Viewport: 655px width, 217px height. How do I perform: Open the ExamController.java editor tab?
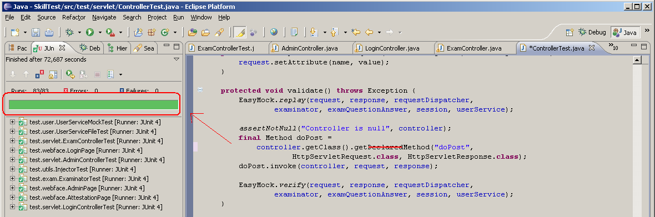coord(474,48)
